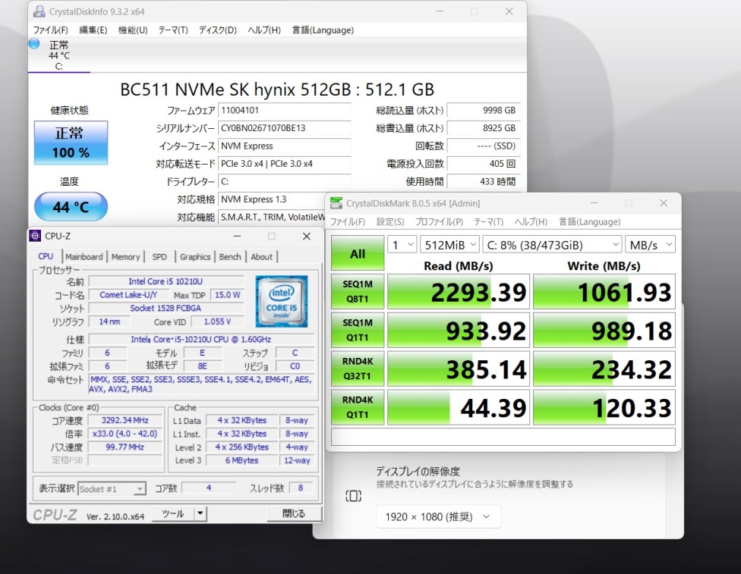
Task: Open the MB/s unit dropdown
Action: click(x=650, y=245)
